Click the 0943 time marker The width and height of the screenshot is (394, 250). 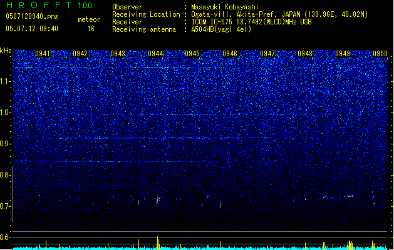point(118,54)
